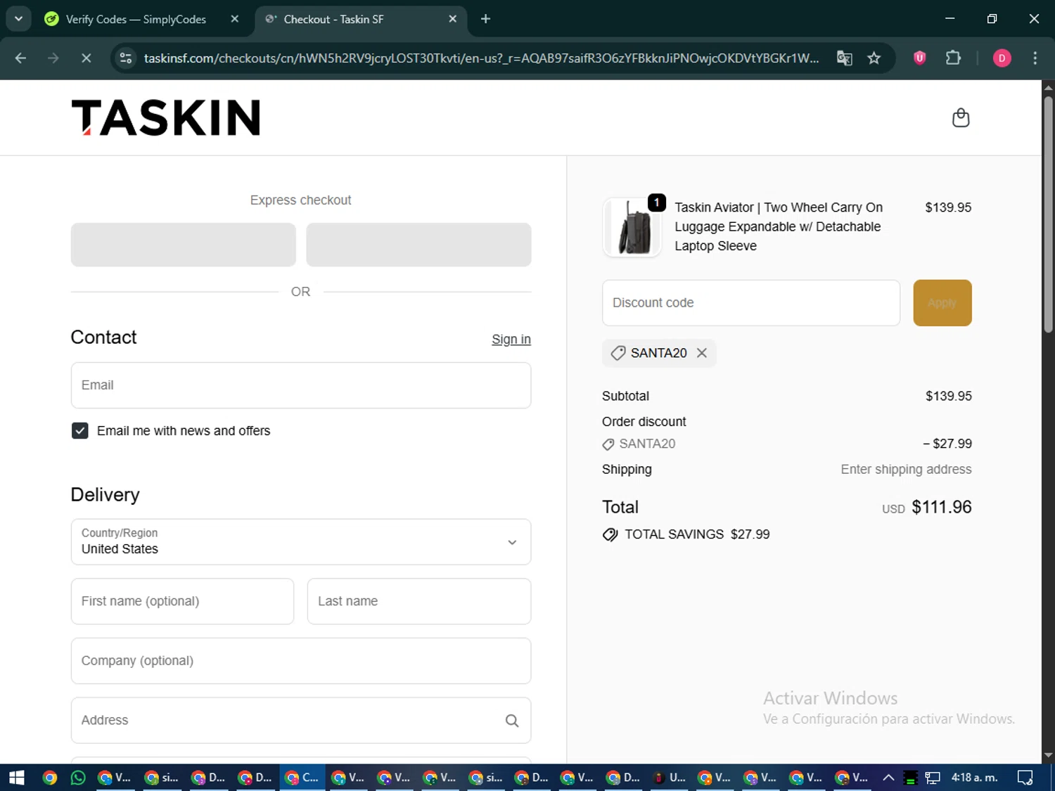Screen dimensions: 1055x791
Task: Click the Subtotal amount $139.95
Action: click(x=948, y=397)
